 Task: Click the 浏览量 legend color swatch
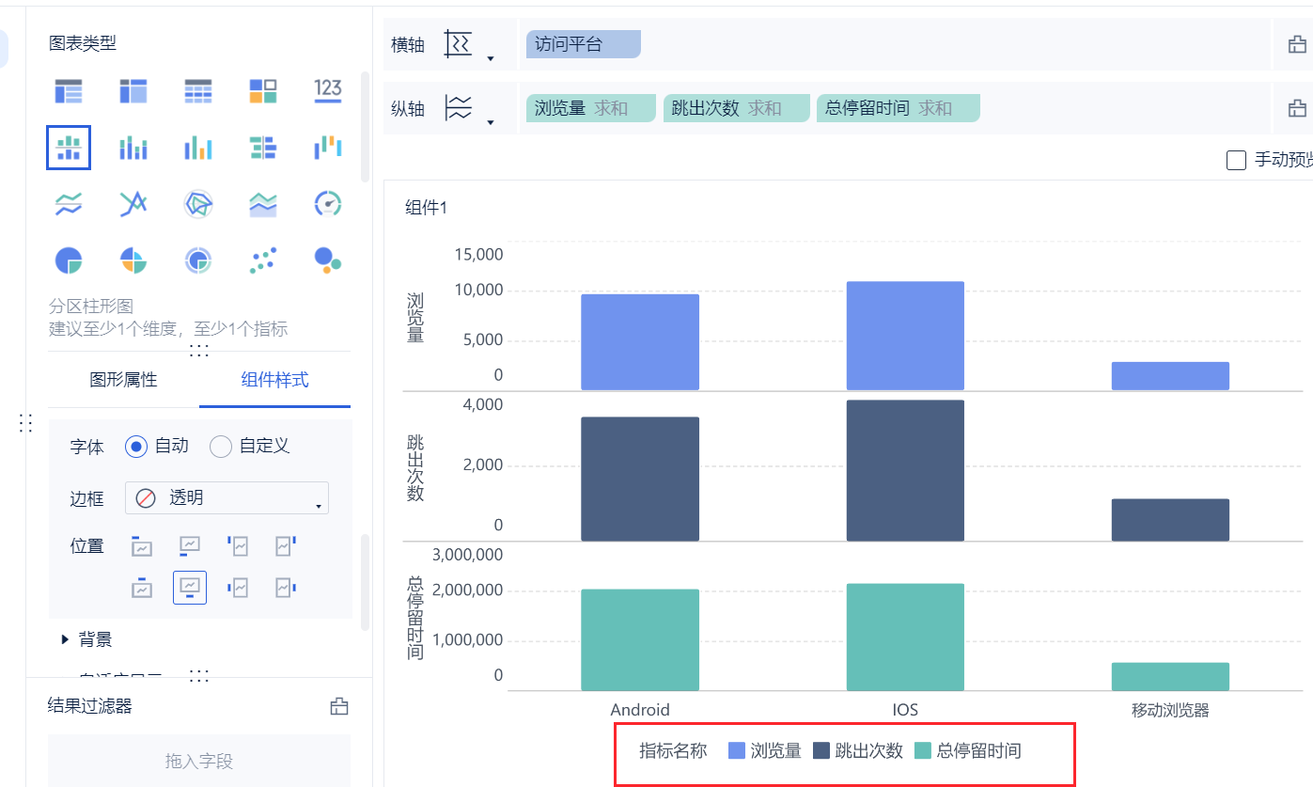(737, 750)
